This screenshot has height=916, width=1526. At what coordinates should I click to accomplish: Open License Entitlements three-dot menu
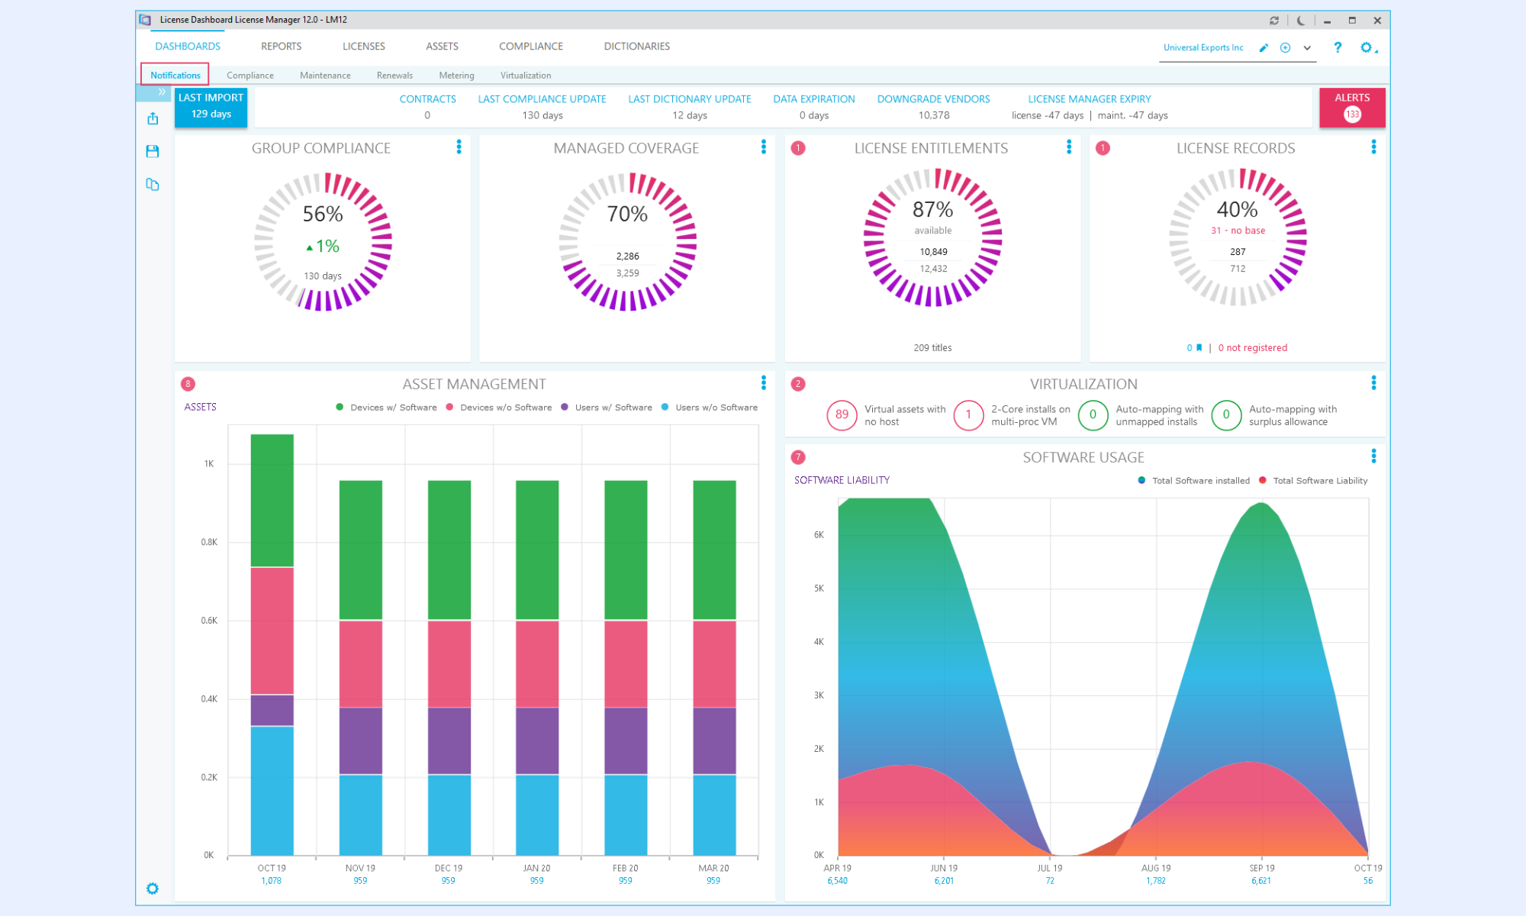[x=1068, y=147]
